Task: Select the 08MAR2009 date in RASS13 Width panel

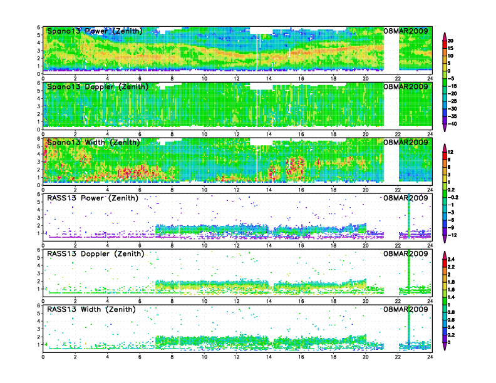Action: click(406, 309)
